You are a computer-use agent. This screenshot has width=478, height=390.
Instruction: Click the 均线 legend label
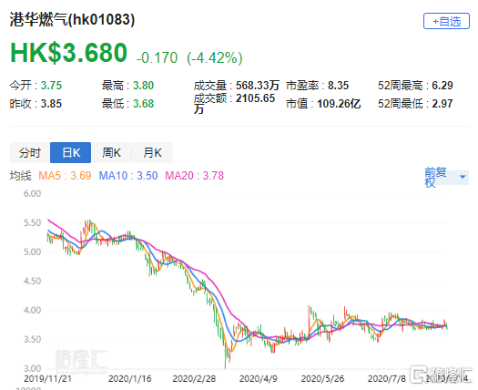click(20, 176)
